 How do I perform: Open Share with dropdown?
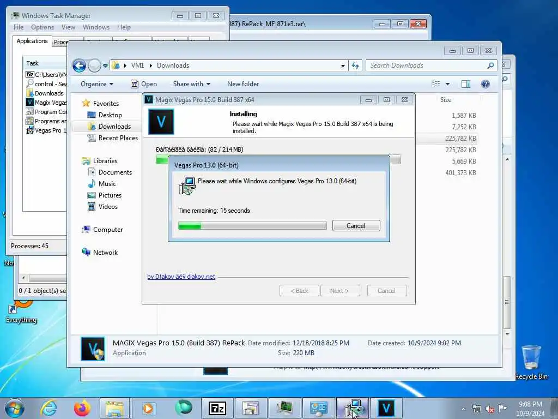191,84
